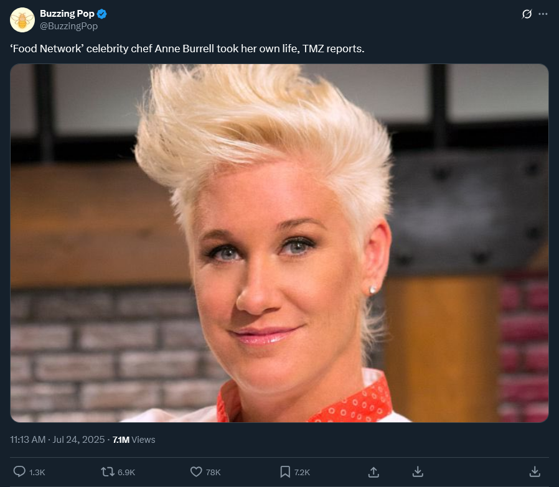Open the Grok explain-this-post icon
The width and height of the screenshot is (559, 487).
click(527, 14)
